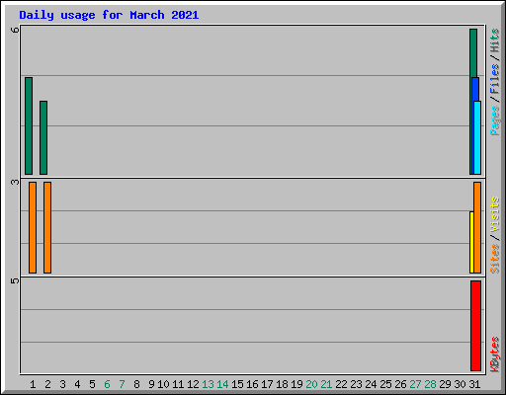
Task: Click the orange Sites bar for day 1
Action: [x=33, y=227]
